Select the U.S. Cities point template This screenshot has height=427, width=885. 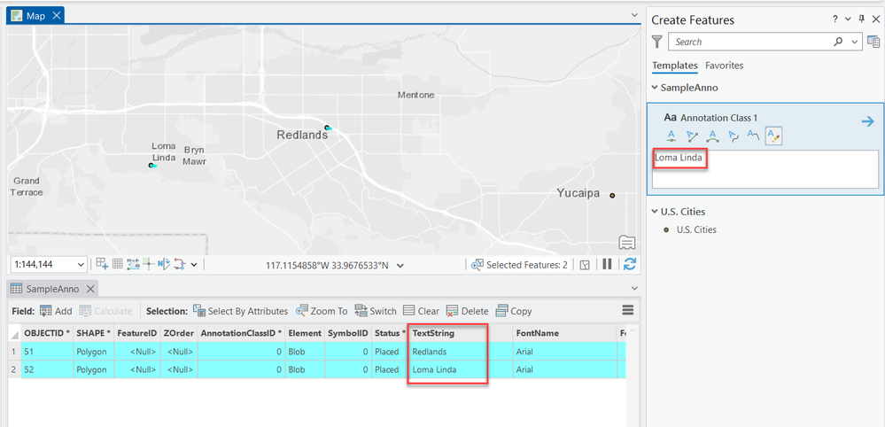[x=695, y=229]
